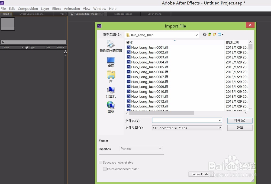Open the View menu
This screenshot has height=184, width=271.
pos(87,9)
